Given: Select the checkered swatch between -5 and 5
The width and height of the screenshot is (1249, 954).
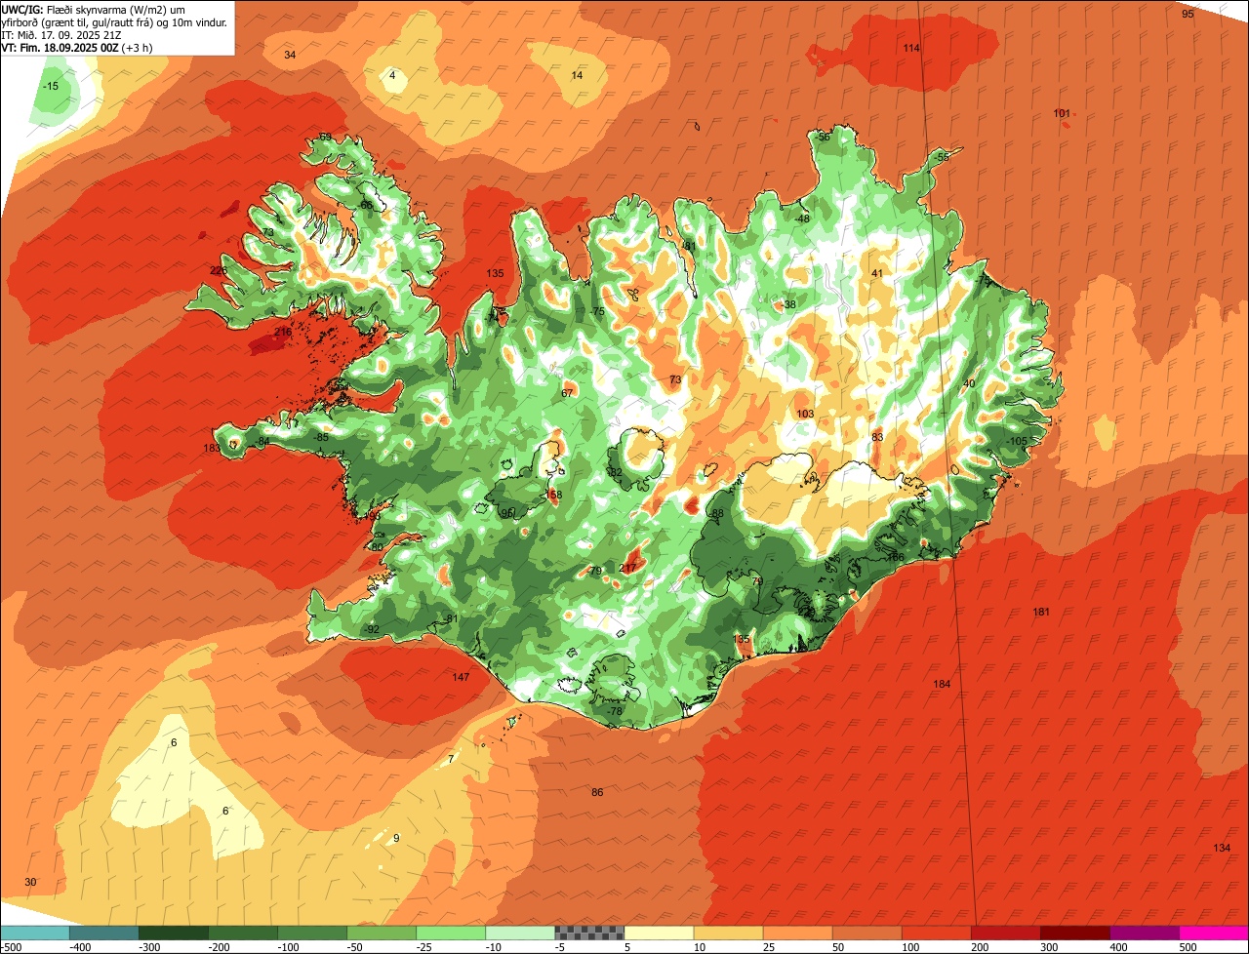Looking at the screenshot, I should (x=589, y=933).
